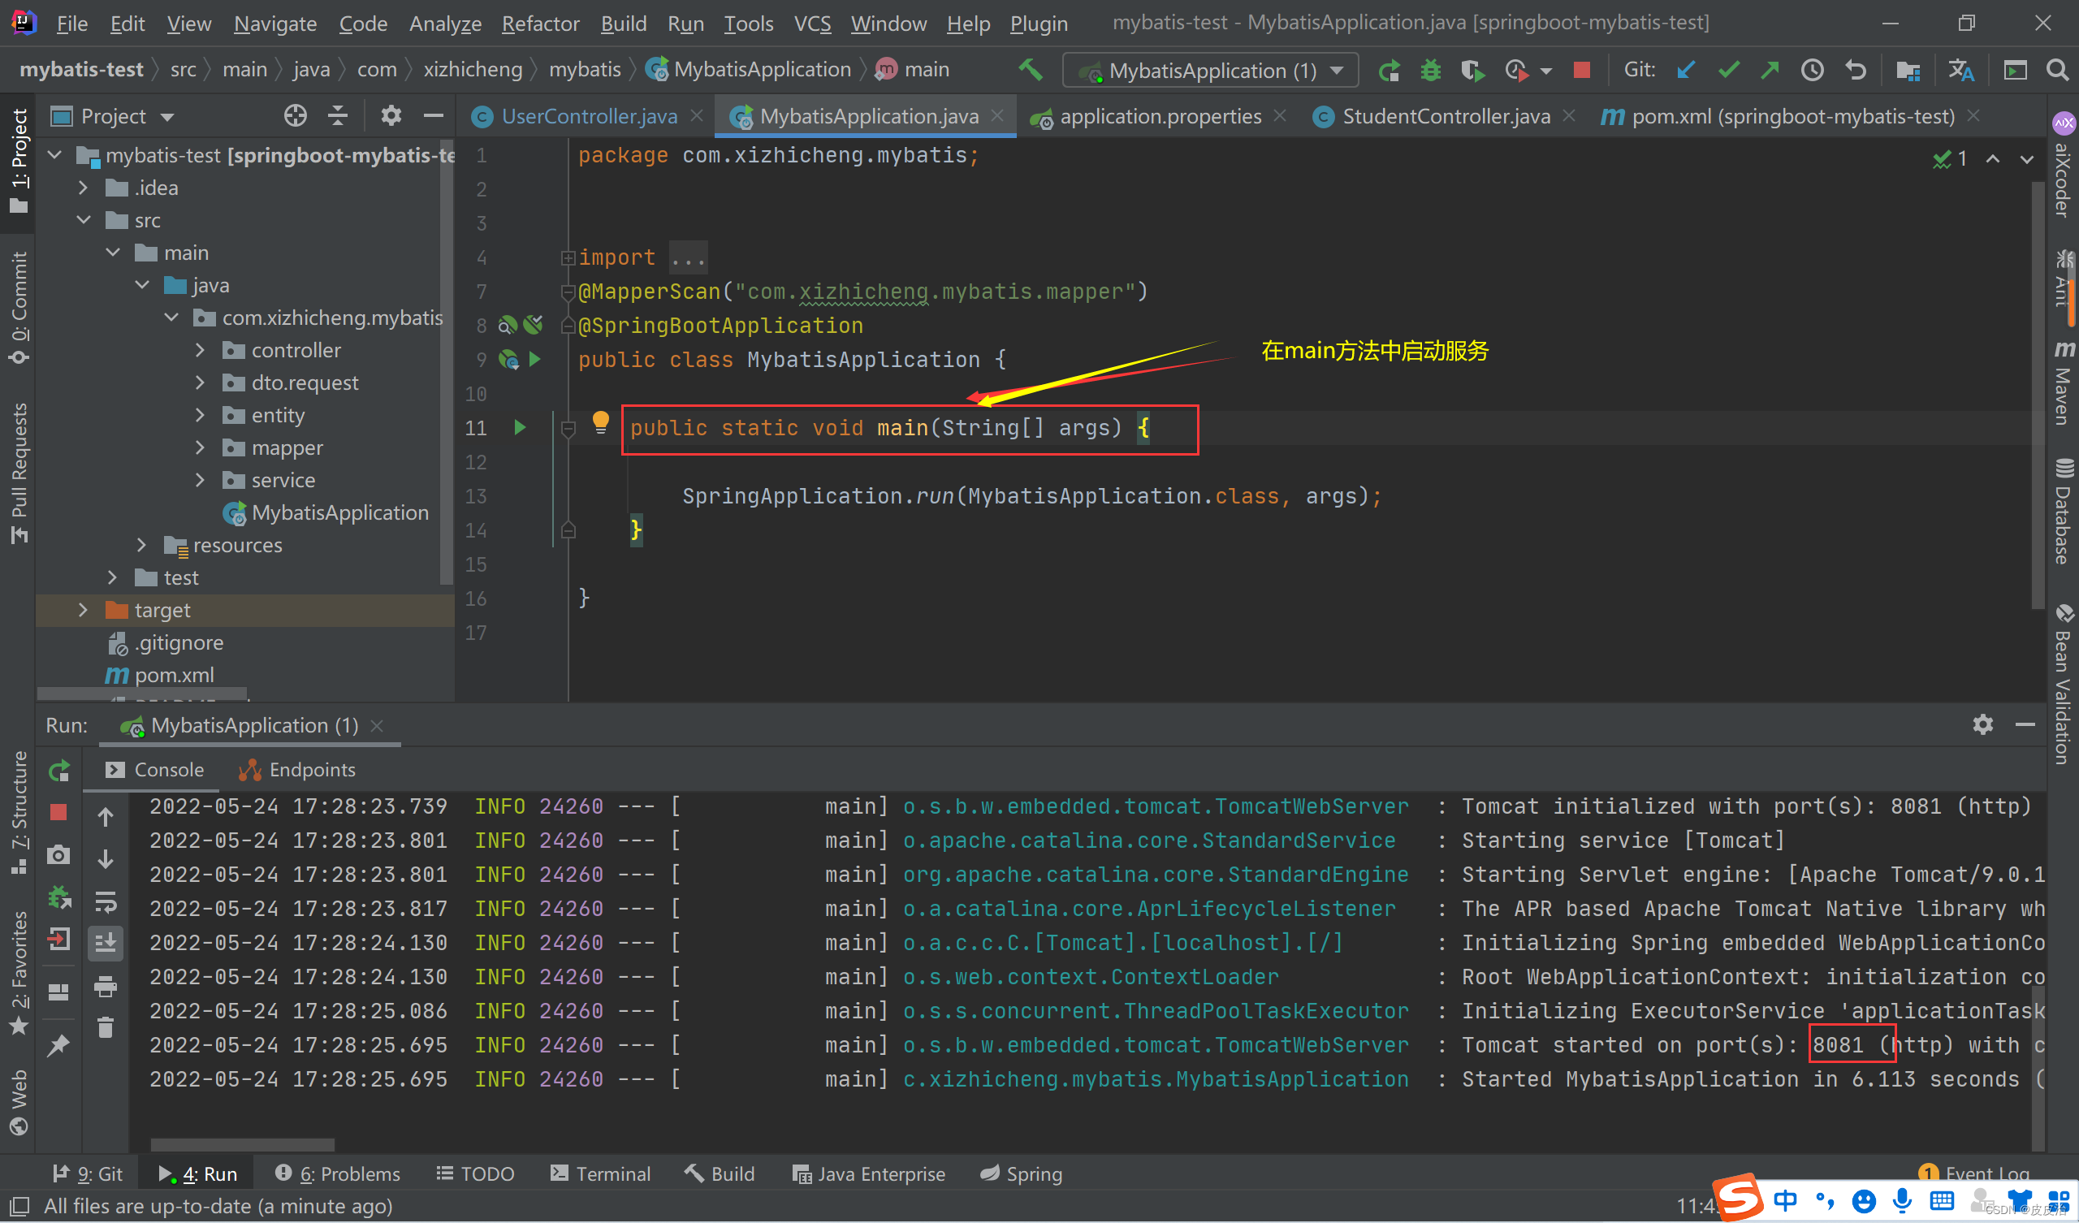
Task: Expand the mapper package
Action: [x=200, y=447]
